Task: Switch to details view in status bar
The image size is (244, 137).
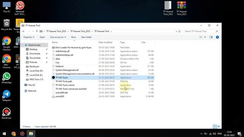Action: [215, 127]
